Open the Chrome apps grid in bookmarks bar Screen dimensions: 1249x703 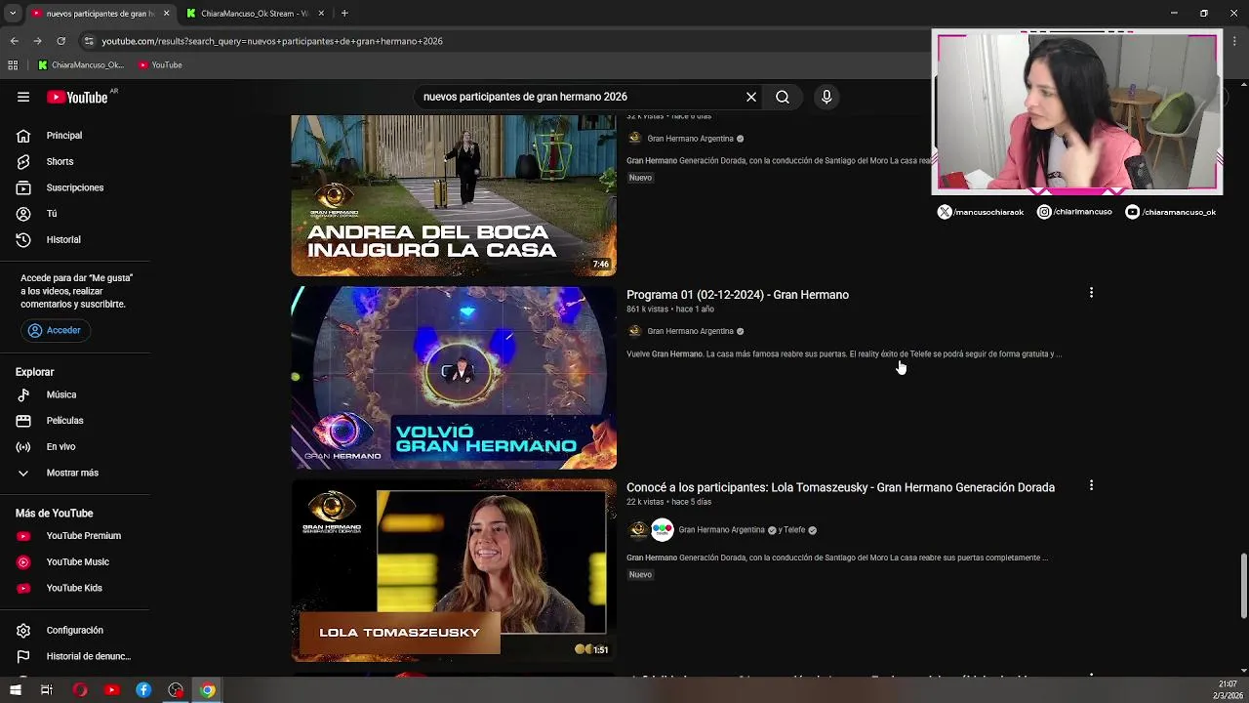tap(13, 65)
